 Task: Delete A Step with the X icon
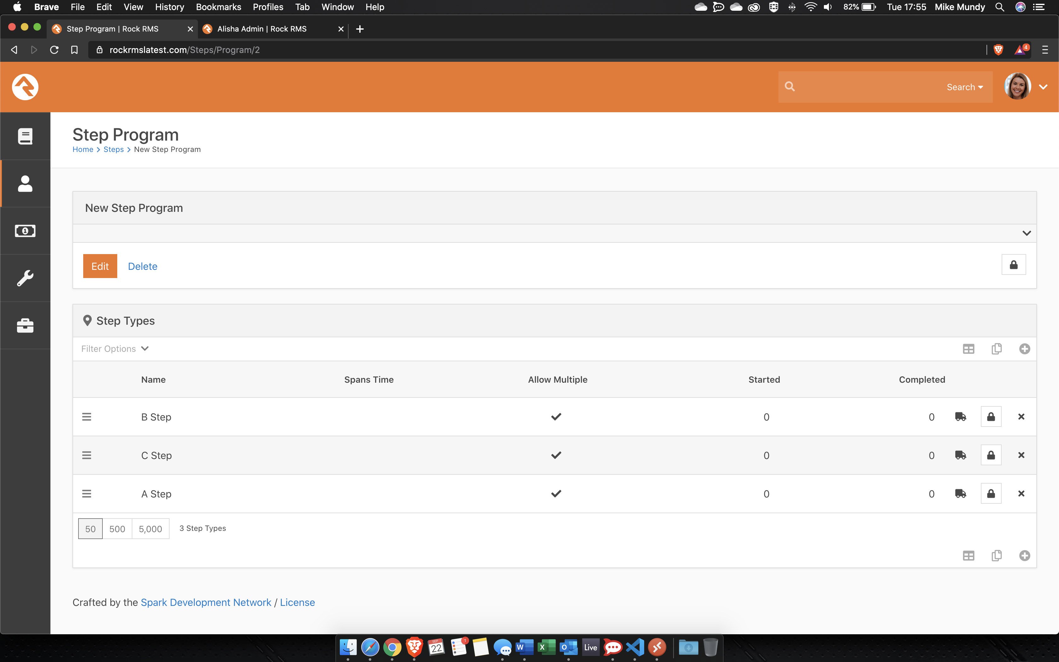pyautogui.click(x=1021, y=493)
